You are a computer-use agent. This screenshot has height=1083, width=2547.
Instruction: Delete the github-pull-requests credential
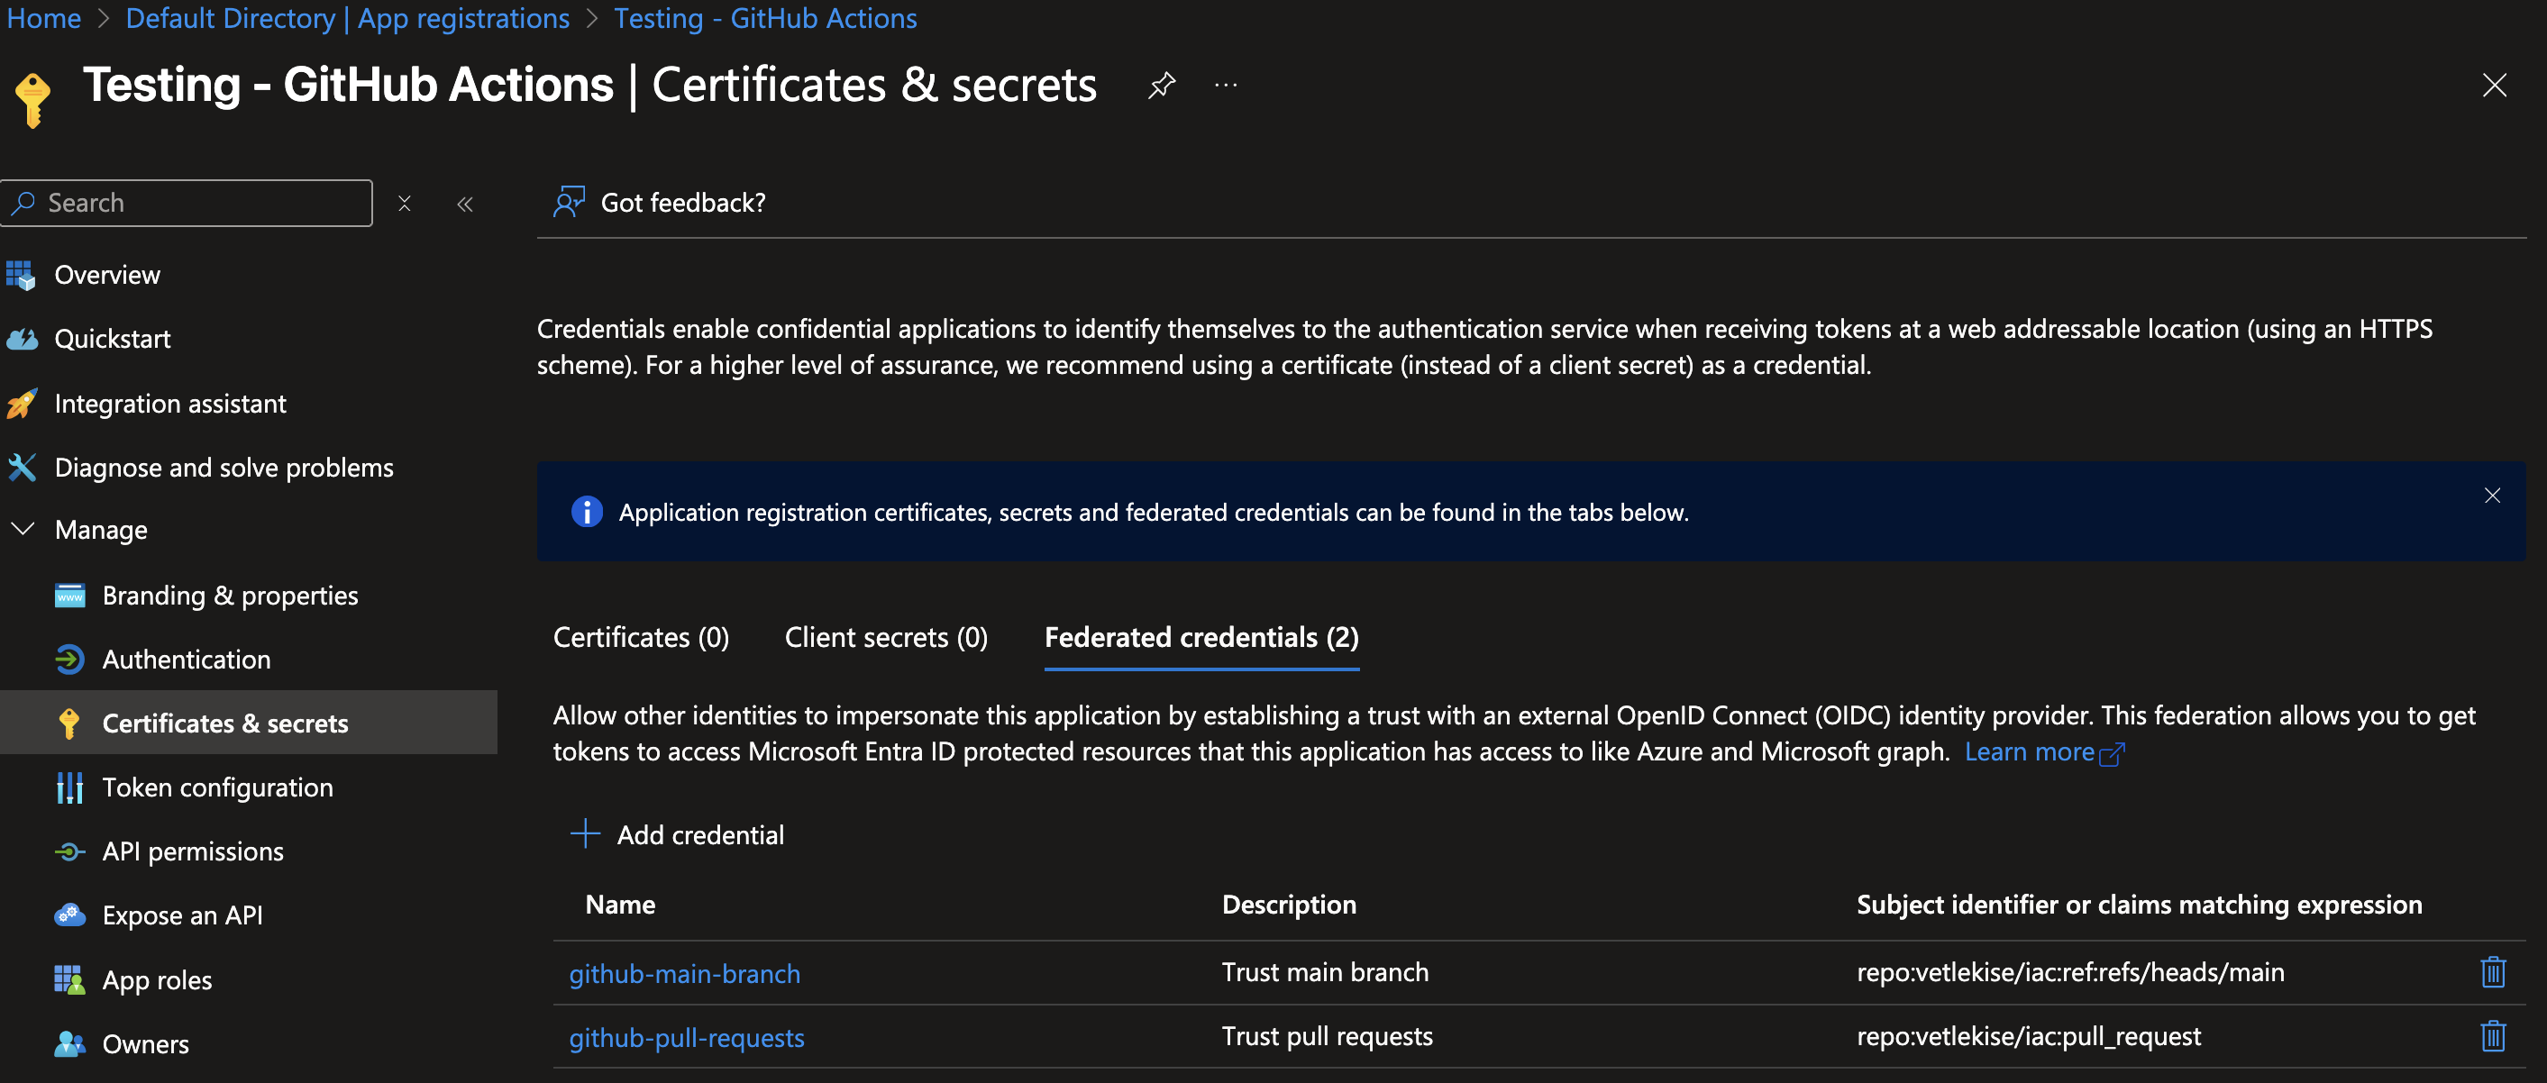tap(2492, 1036)
